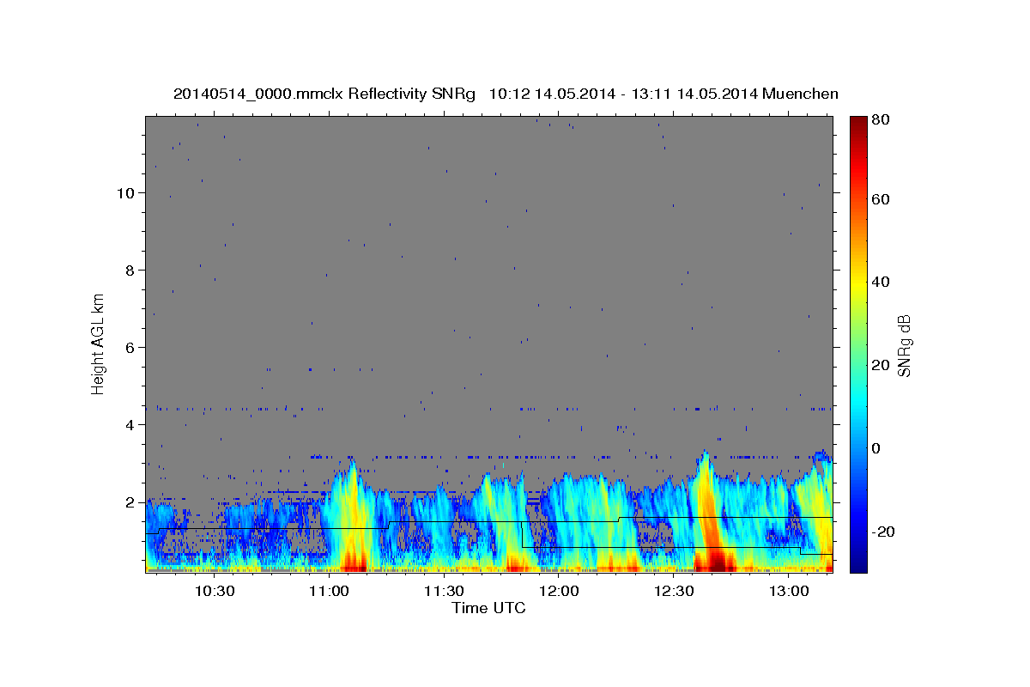Click the colorbar value 0
Viewport: 1030px width, 687px height.
coord(876,448)
